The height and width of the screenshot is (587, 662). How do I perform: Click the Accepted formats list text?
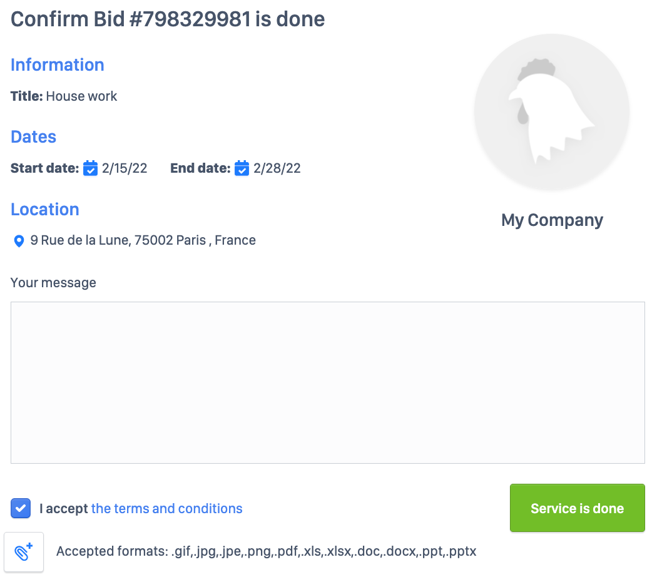click(266, 552)
